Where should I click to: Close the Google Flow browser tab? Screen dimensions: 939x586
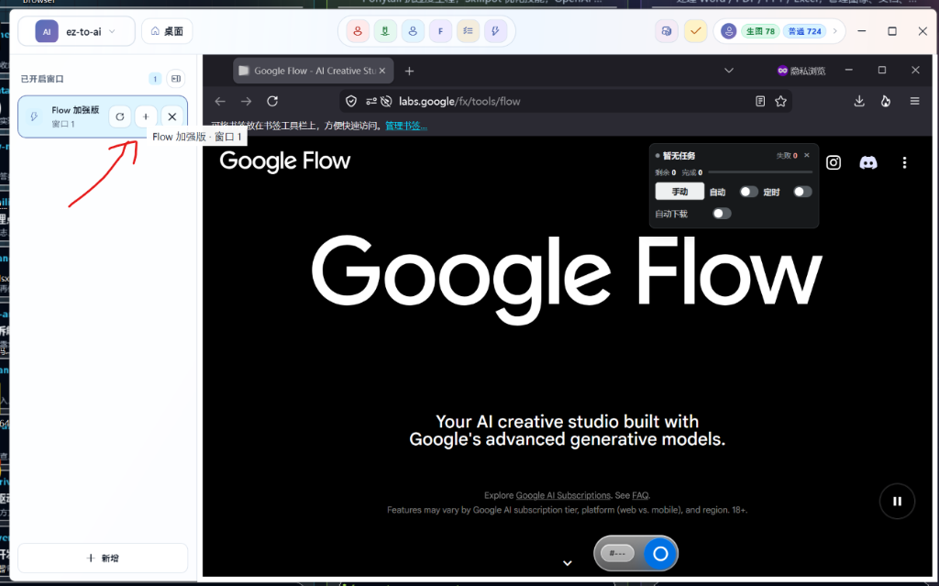point(382,71)
